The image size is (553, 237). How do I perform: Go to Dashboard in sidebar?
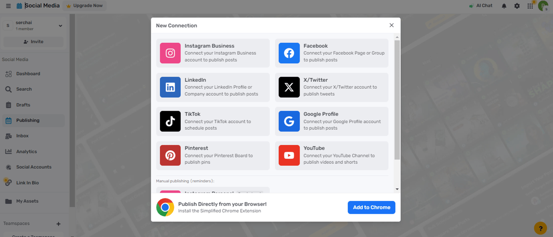click(x=32, y=74)
